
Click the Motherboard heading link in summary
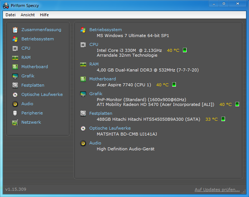(103, 79)
